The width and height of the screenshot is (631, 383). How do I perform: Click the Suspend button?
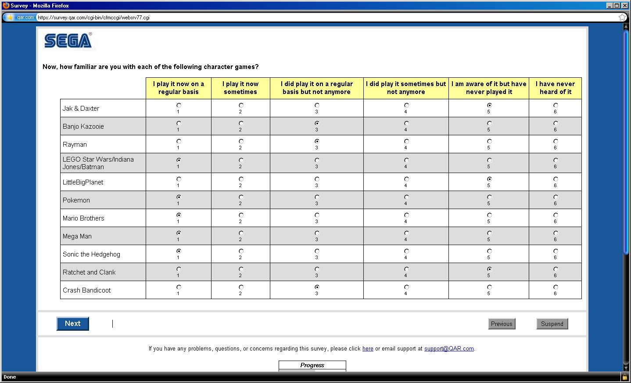[552, 324]
